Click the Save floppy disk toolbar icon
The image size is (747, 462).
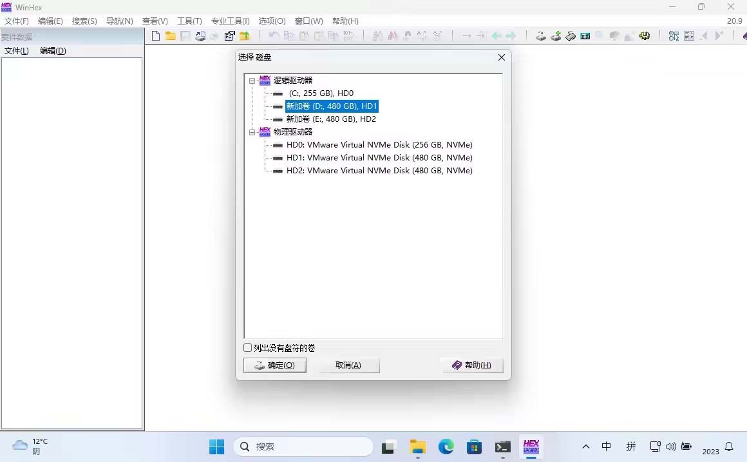[185, 35]
